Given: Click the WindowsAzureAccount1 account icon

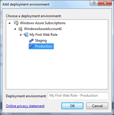Looking at the screenshot, I should pyautogui.click(x=20, y=29).
